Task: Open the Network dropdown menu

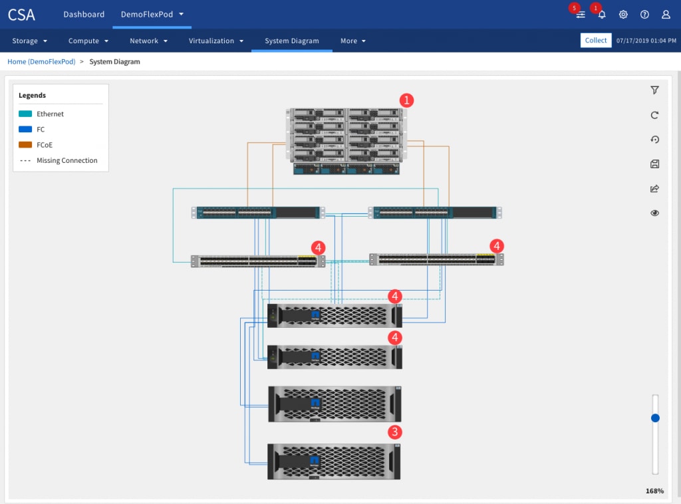Action: click(x=148, y=41)
